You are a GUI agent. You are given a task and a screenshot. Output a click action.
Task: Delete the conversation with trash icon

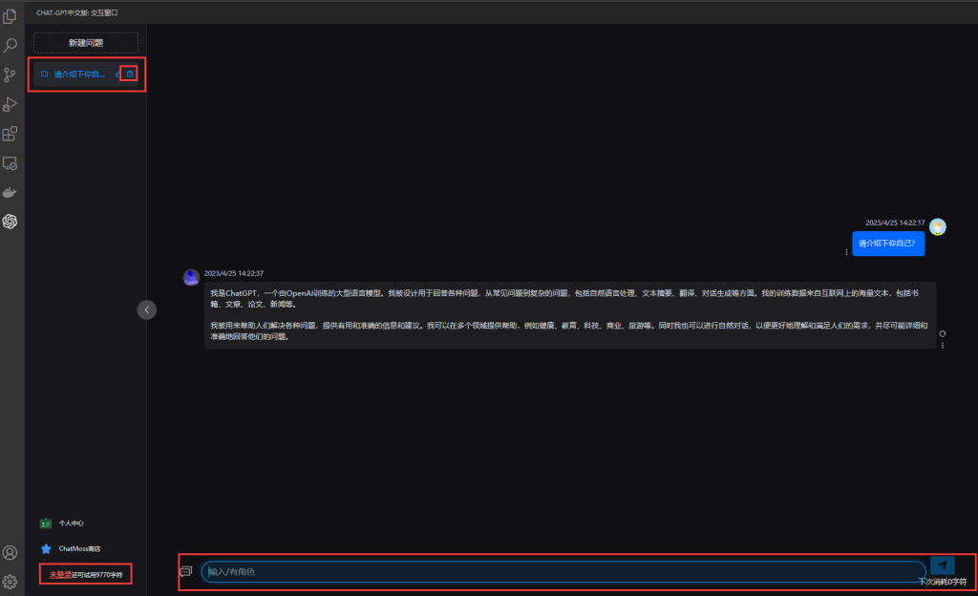point(130,74)
